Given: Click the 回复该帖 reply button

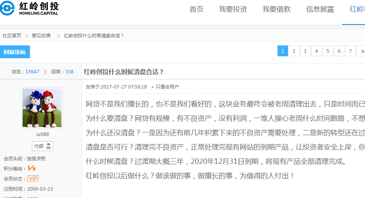Looking at the screenshot, I should [15, 52].
